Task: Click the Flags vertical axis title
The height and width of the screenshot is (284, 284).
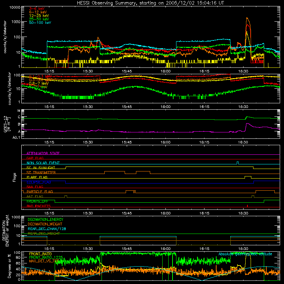Action: pyautogui.click(x=15, y=177)
